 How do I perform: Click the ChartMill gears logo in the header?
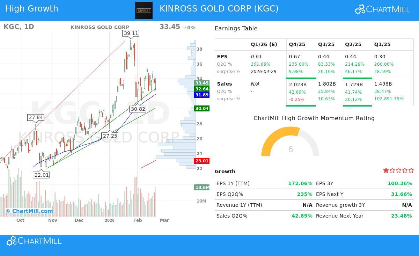pyautogui.click(x=359, y=10)
